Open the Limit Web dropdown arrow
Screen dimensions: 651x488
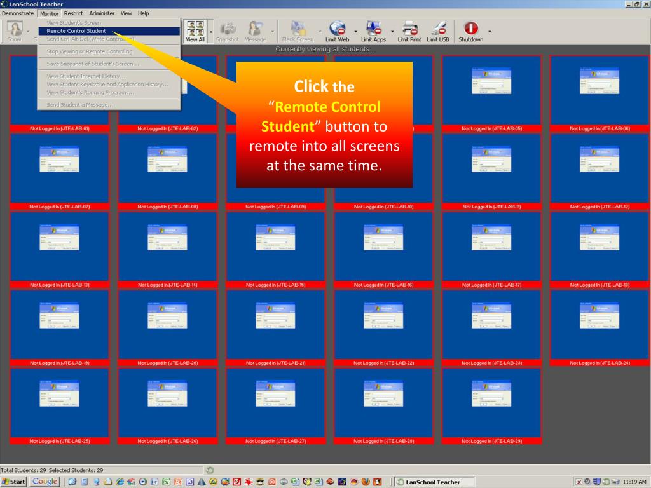point(355,32)
